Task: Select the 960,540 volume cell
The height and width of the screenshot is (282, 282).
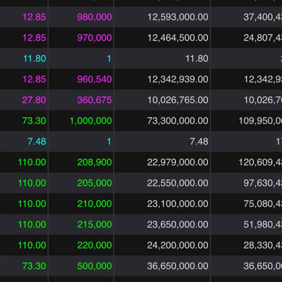Action: [x=94, y=79]
